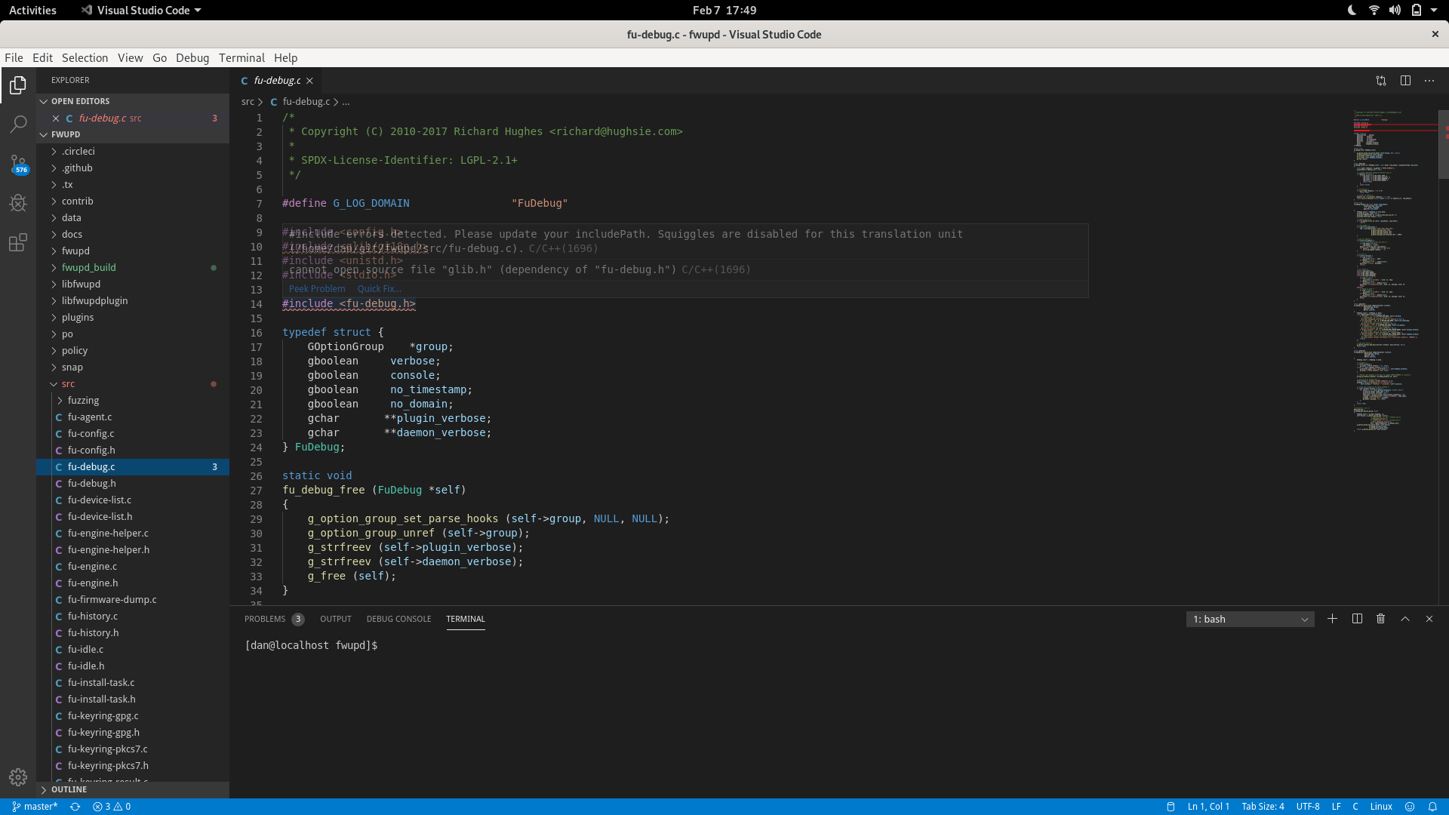1449x815 pixels.
Task: Click the code minimap overview
Action: tap(1395, 272)
